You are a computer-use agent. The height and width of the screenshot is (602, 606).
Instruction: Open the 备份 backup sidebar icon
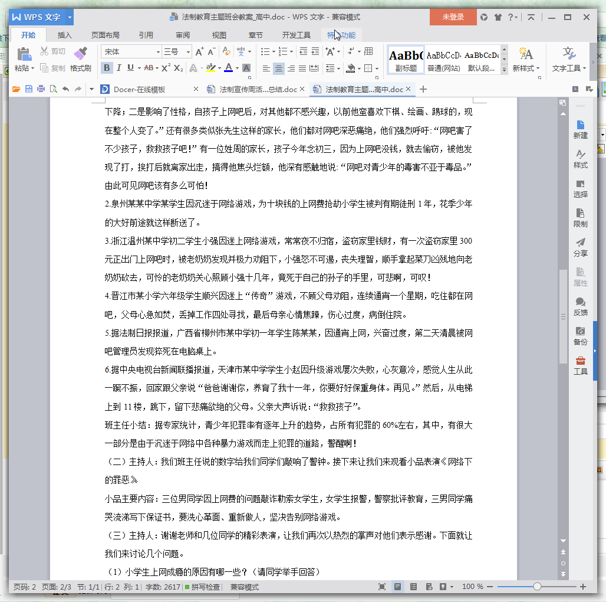tap(580, 336)
